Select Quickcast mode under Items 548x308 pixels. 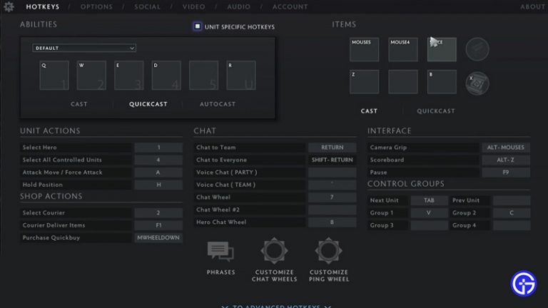pos(435,111)
